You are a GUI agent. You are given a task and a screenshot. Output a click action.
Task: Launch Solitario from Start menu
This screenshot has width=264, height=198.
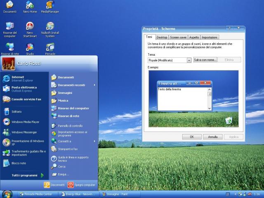pyautogui.click(x=24, y=111)
